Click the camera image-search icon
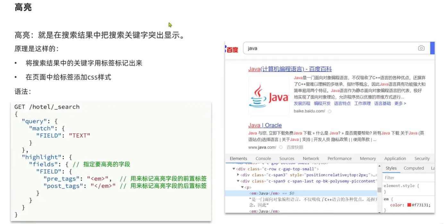 [421, 48]
